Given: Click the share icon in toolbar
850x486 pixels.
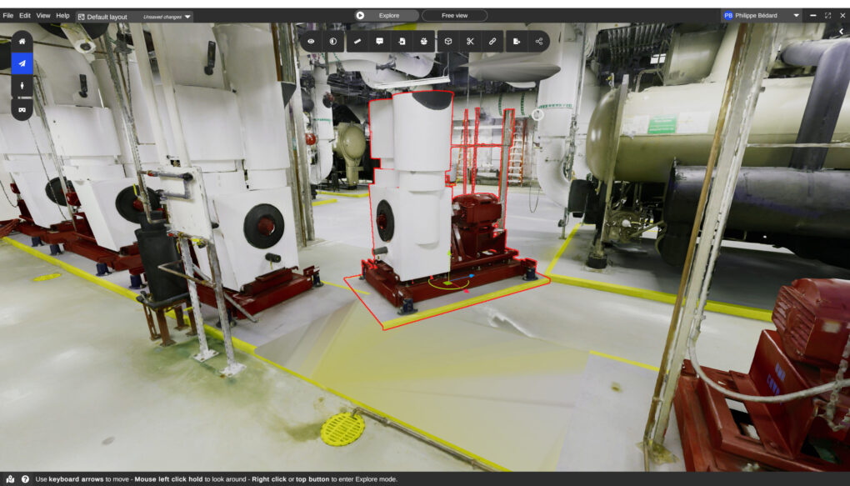Looking at the screenshot, I should tap(539, 41).
